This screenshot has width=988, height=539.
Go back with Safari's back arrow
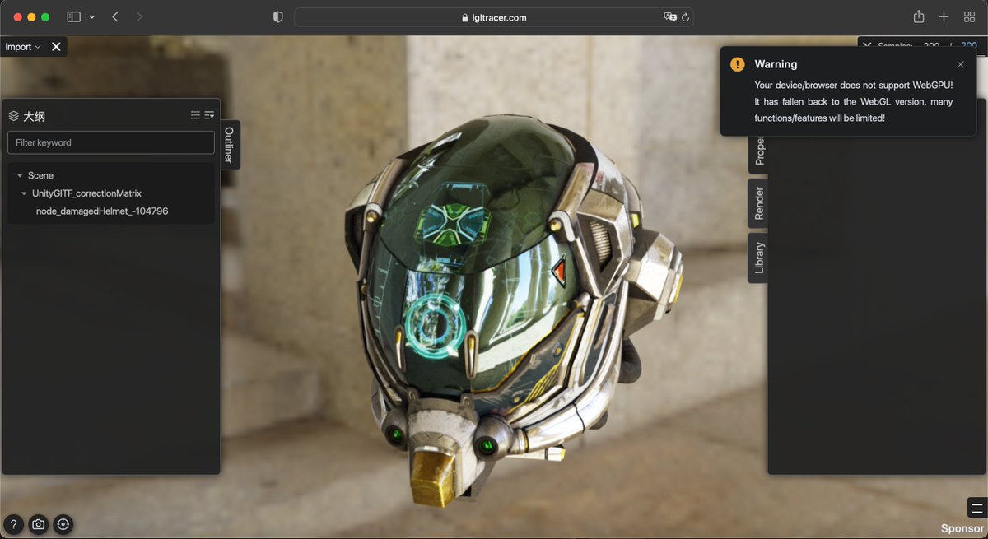[x=114, y=17]
